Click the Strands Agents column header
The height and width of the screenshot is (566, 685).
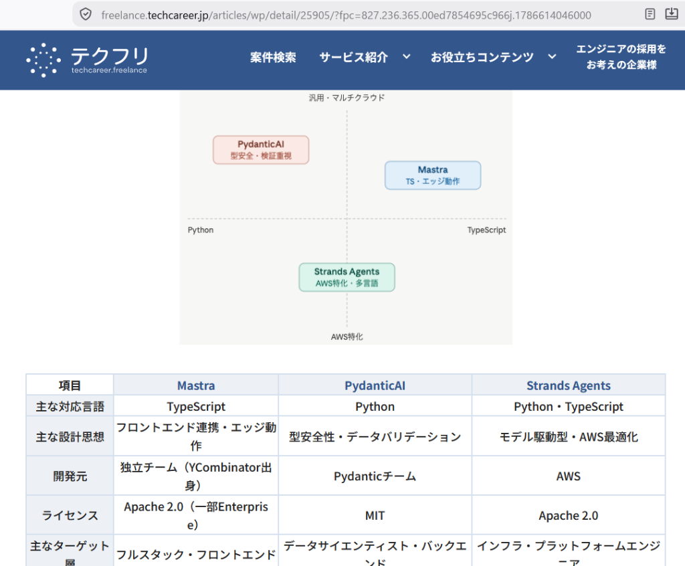(x=569, y=385)
